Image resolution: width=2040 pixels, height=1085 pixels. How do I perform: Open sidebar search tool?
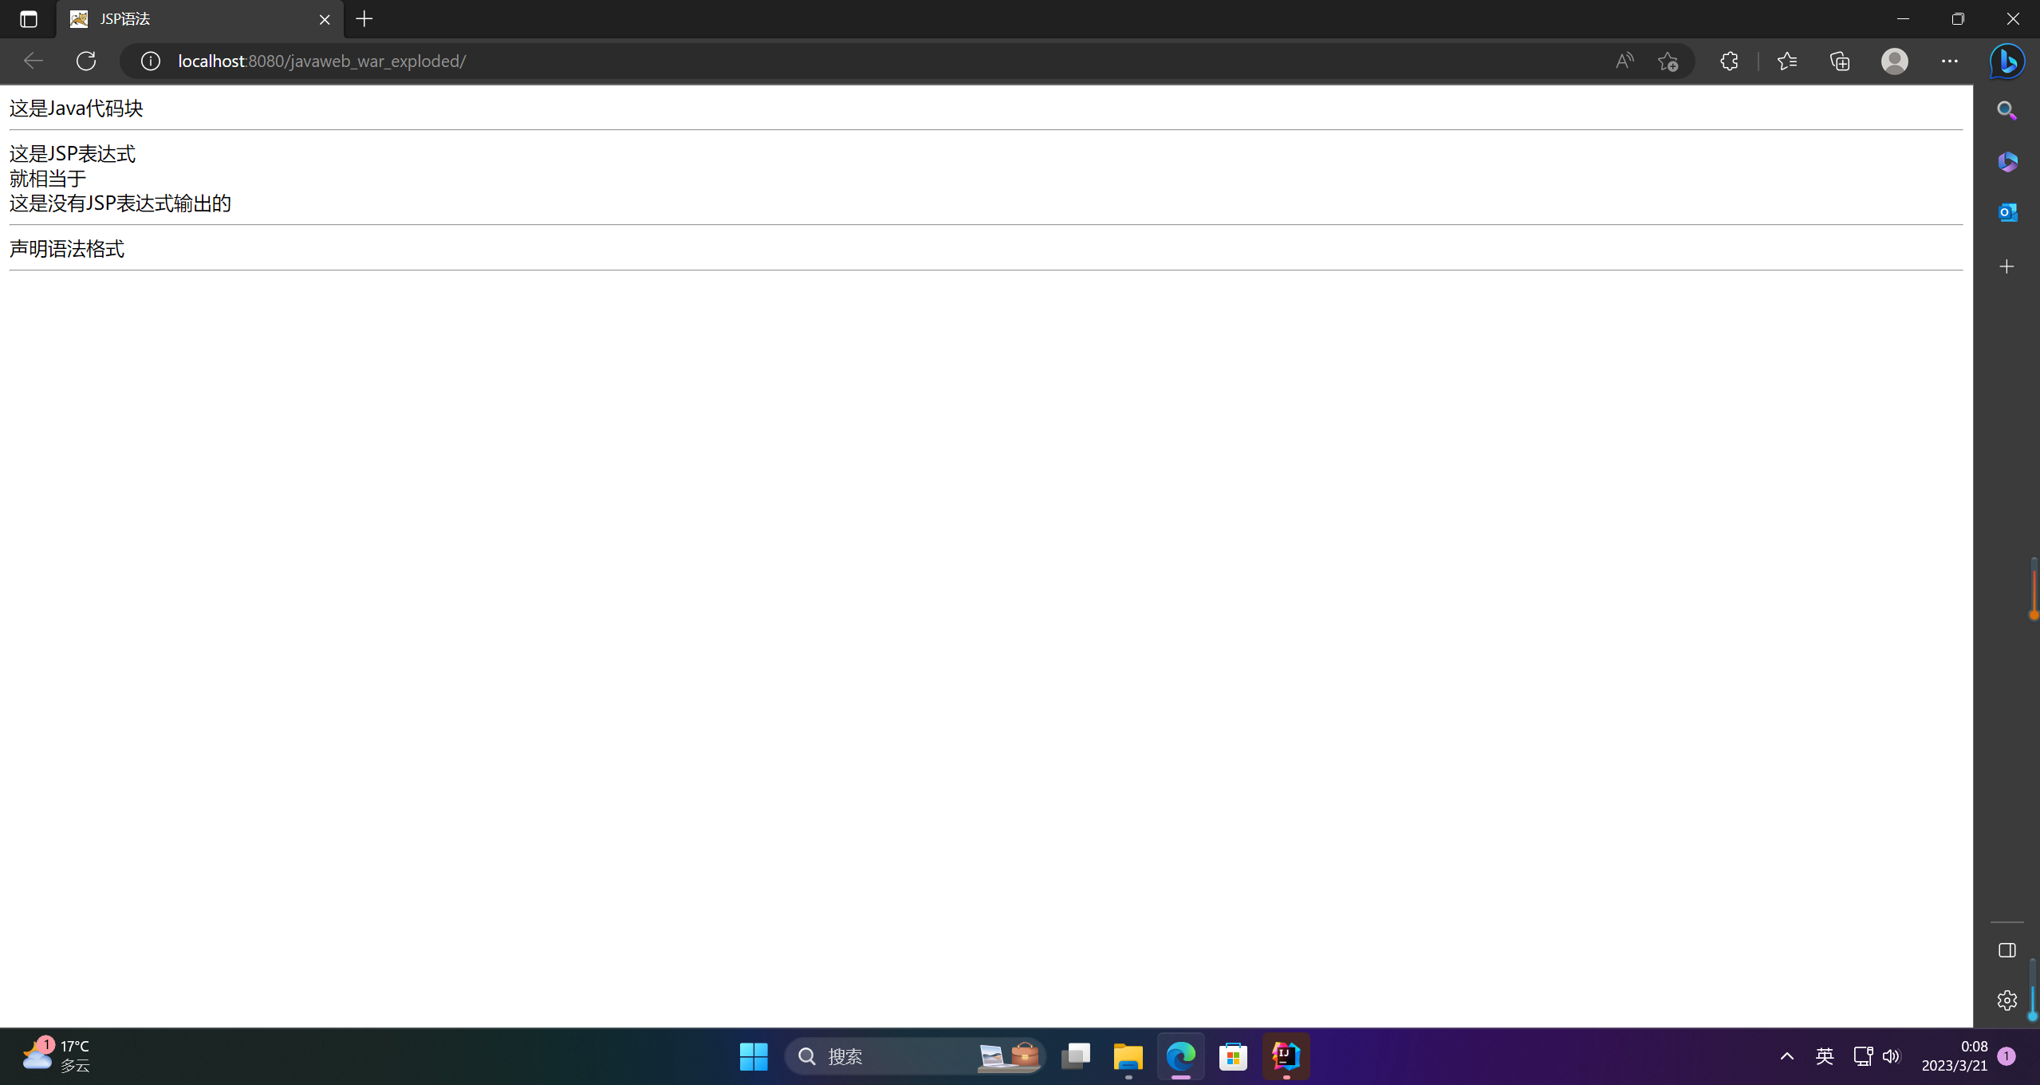click(2007, 111)
